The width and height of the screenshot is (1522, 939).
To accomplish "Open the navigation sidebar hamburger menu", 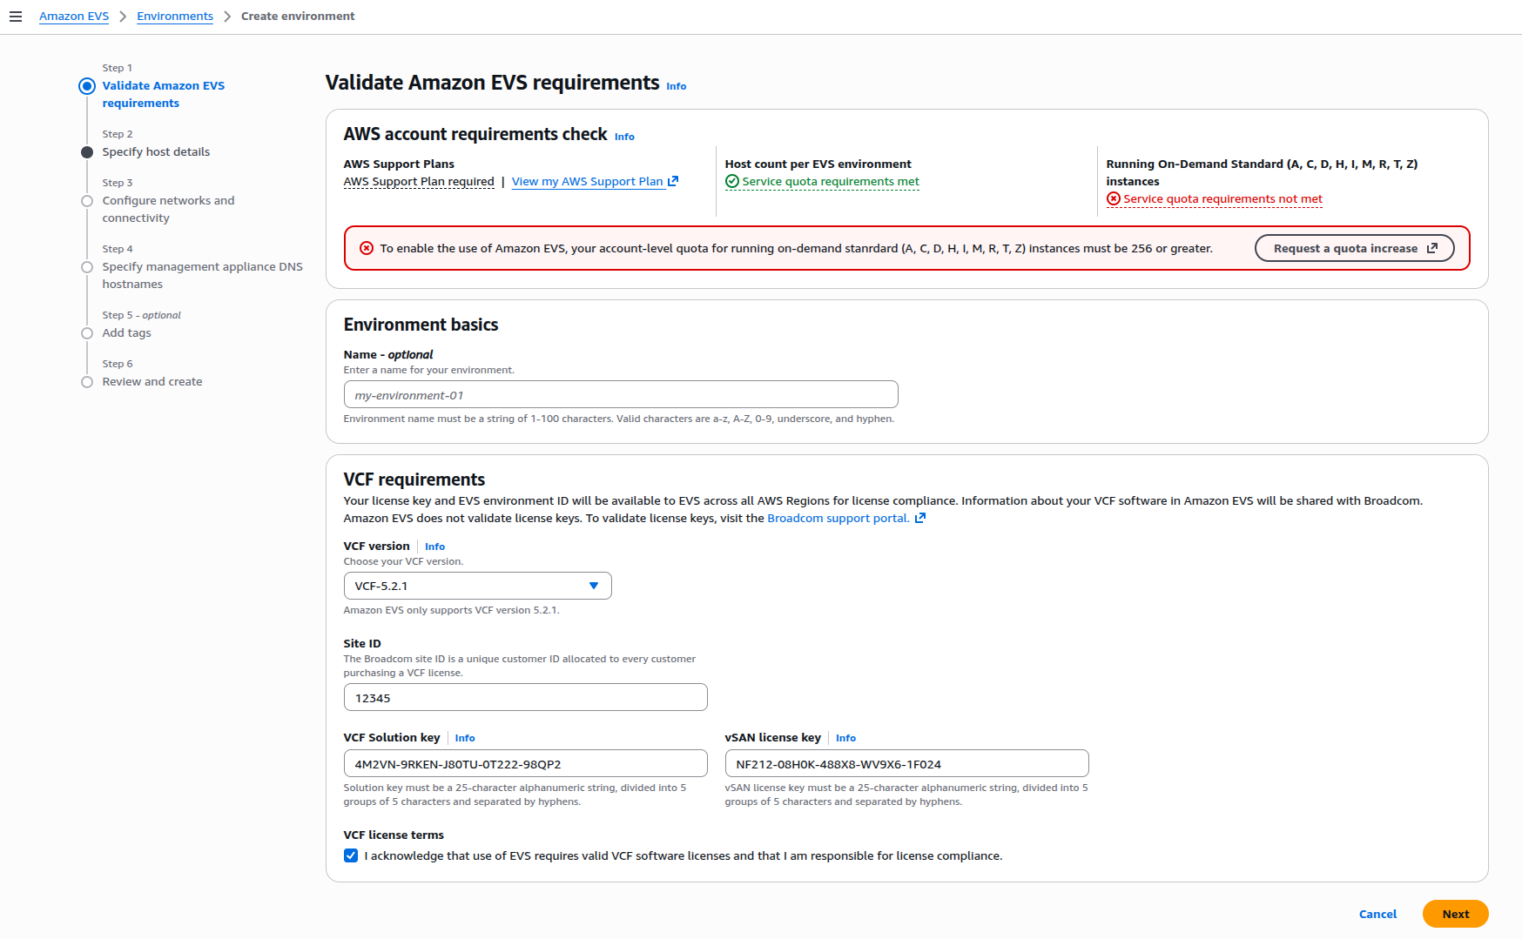I will pos(16,16).
